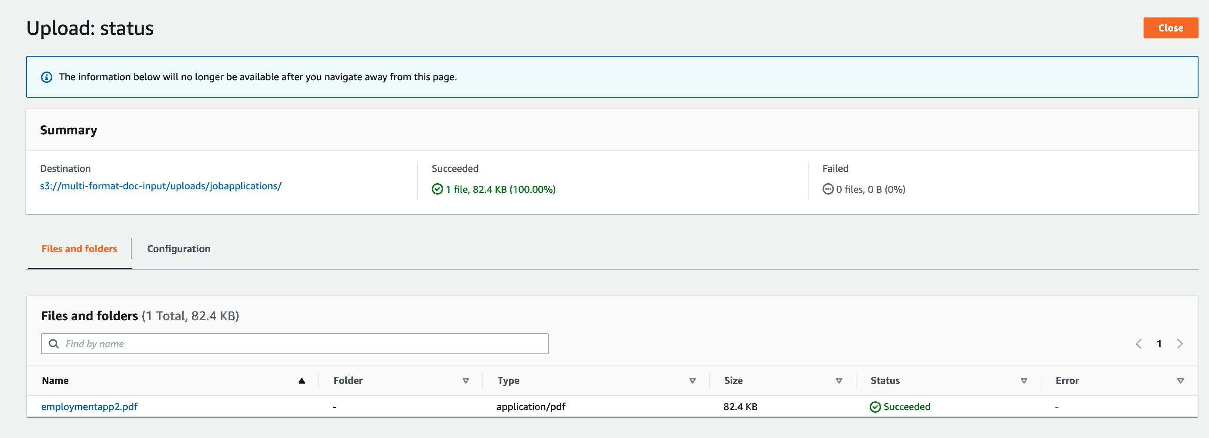Click the orange Close button
The width and height of the screenshot is (1209, 438).
click(1171, 28)
